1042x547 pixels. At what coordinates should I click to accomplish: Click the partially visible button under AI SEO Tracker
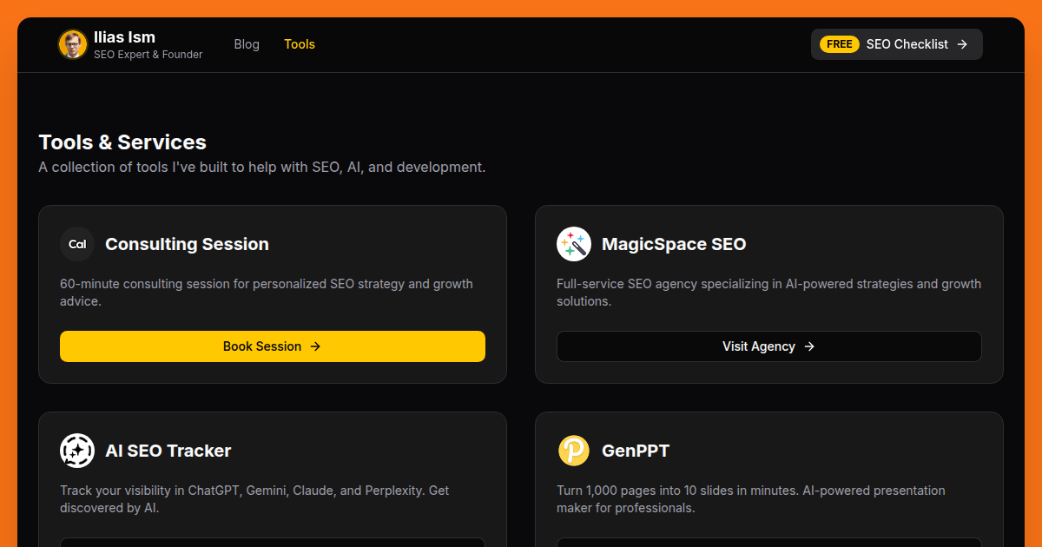[x=273, y=543]
